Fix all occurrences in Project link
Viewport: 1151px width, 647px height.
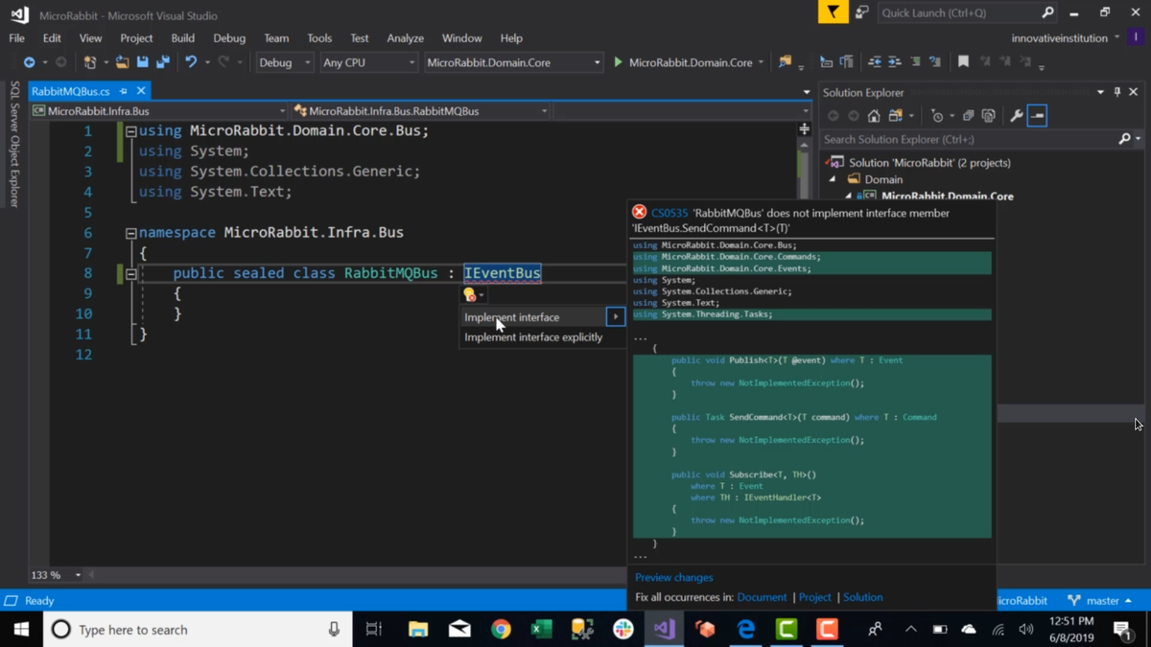[815, 597]
